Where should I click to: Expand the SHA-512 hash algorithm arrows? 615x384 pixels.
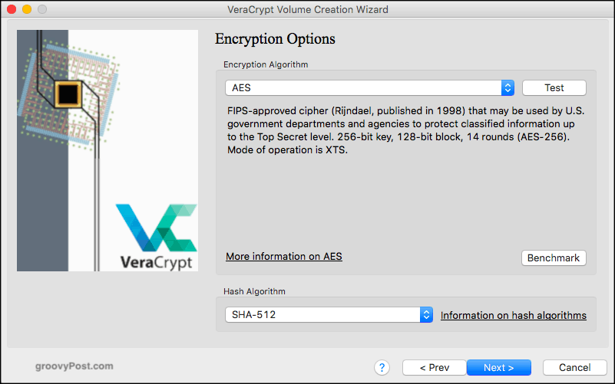426,315
